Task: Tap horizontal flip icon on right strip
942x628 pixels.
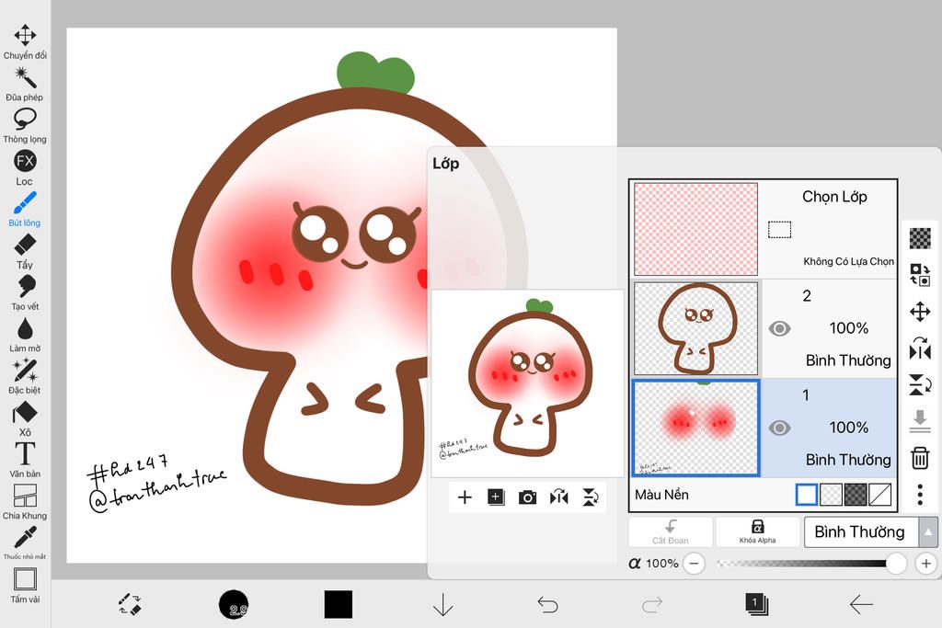Action: [920, 348]
